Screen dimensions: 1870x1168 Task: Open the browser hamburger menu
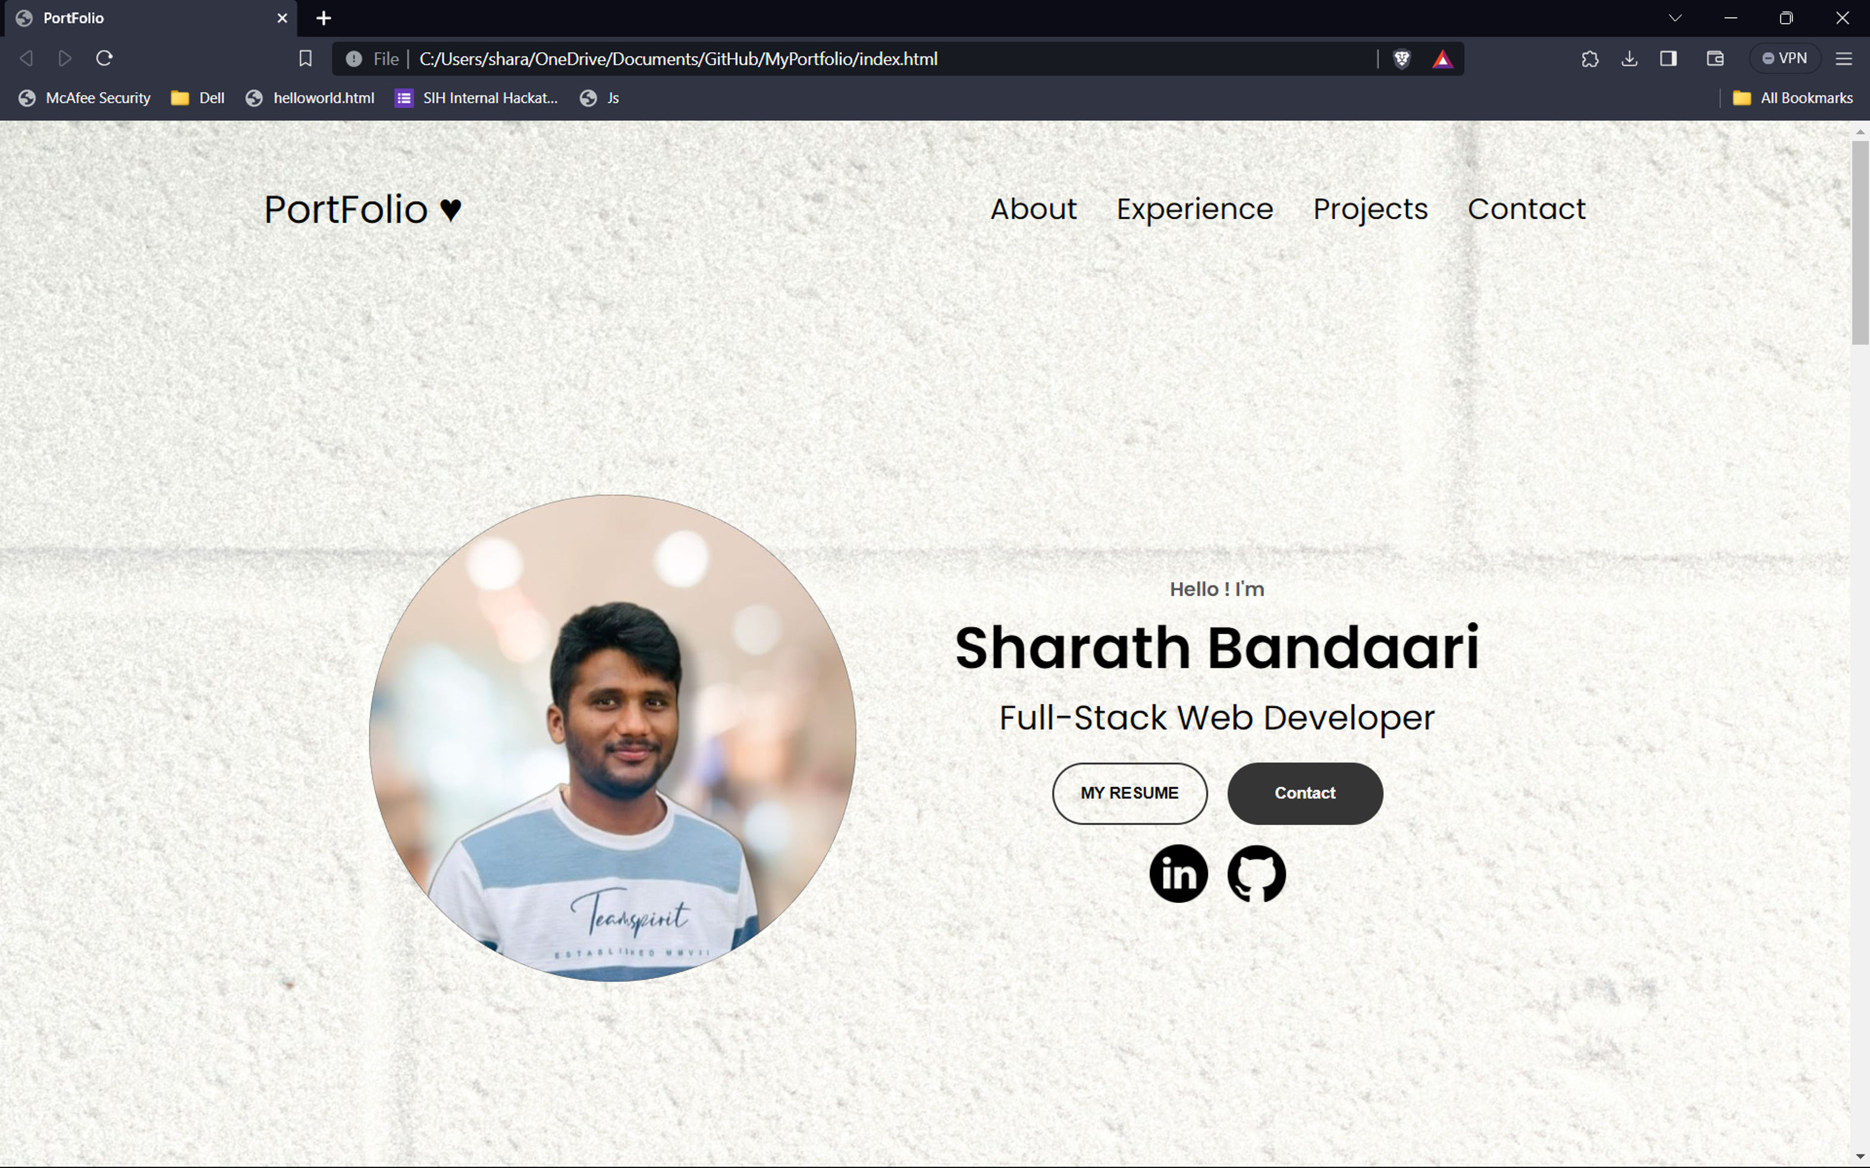[x=1844, y=59]
